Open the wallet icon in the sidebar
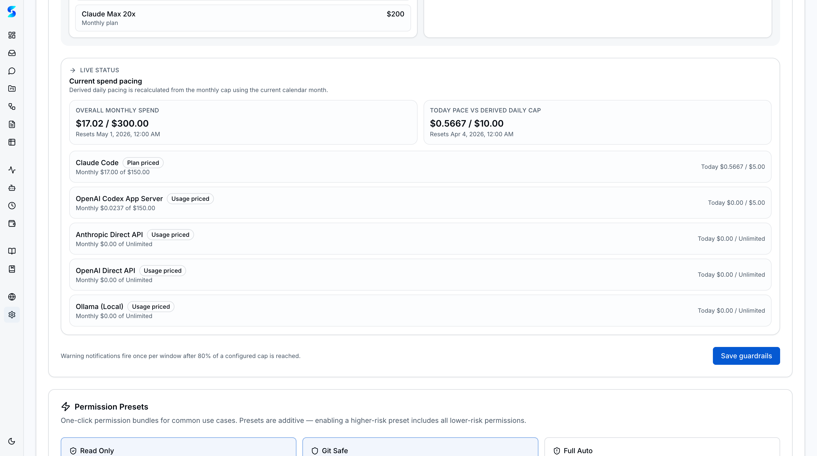This screenshot has width=817, height=456. (12, 223)
